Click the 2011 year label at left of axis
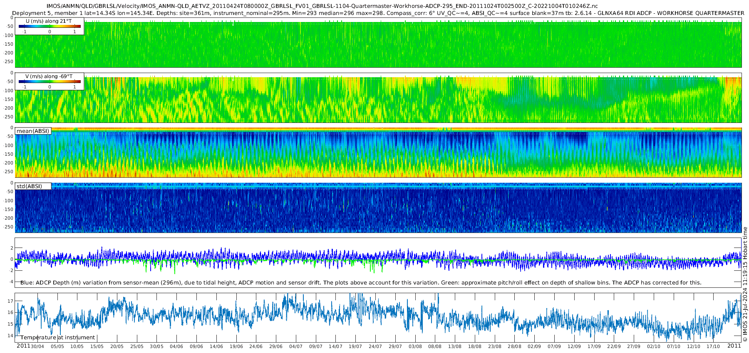Screen dimensions: 749x353 tap(23, 346)
